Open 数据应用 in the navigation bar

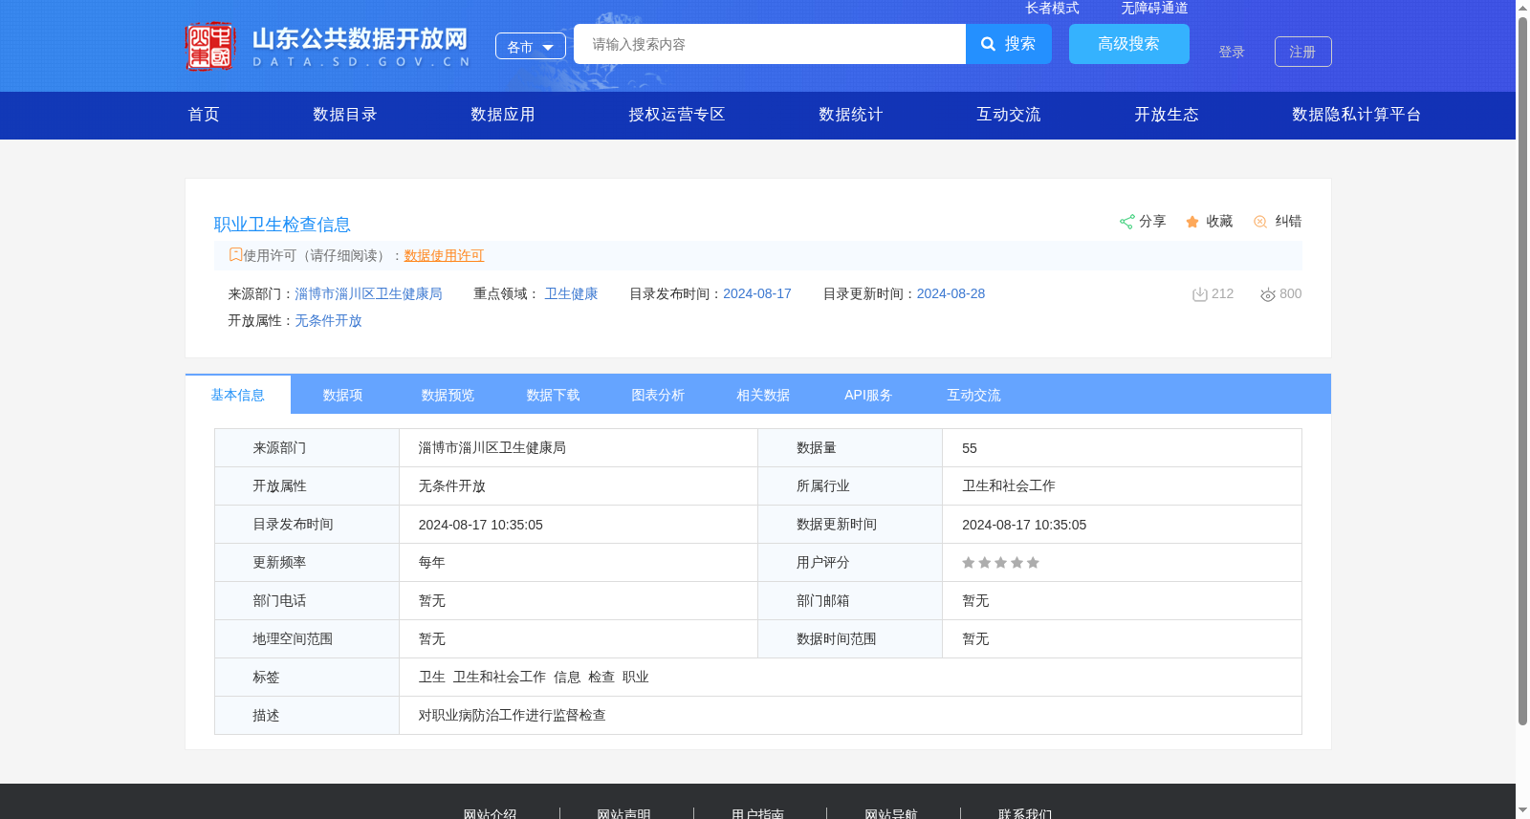click(503, 115)
